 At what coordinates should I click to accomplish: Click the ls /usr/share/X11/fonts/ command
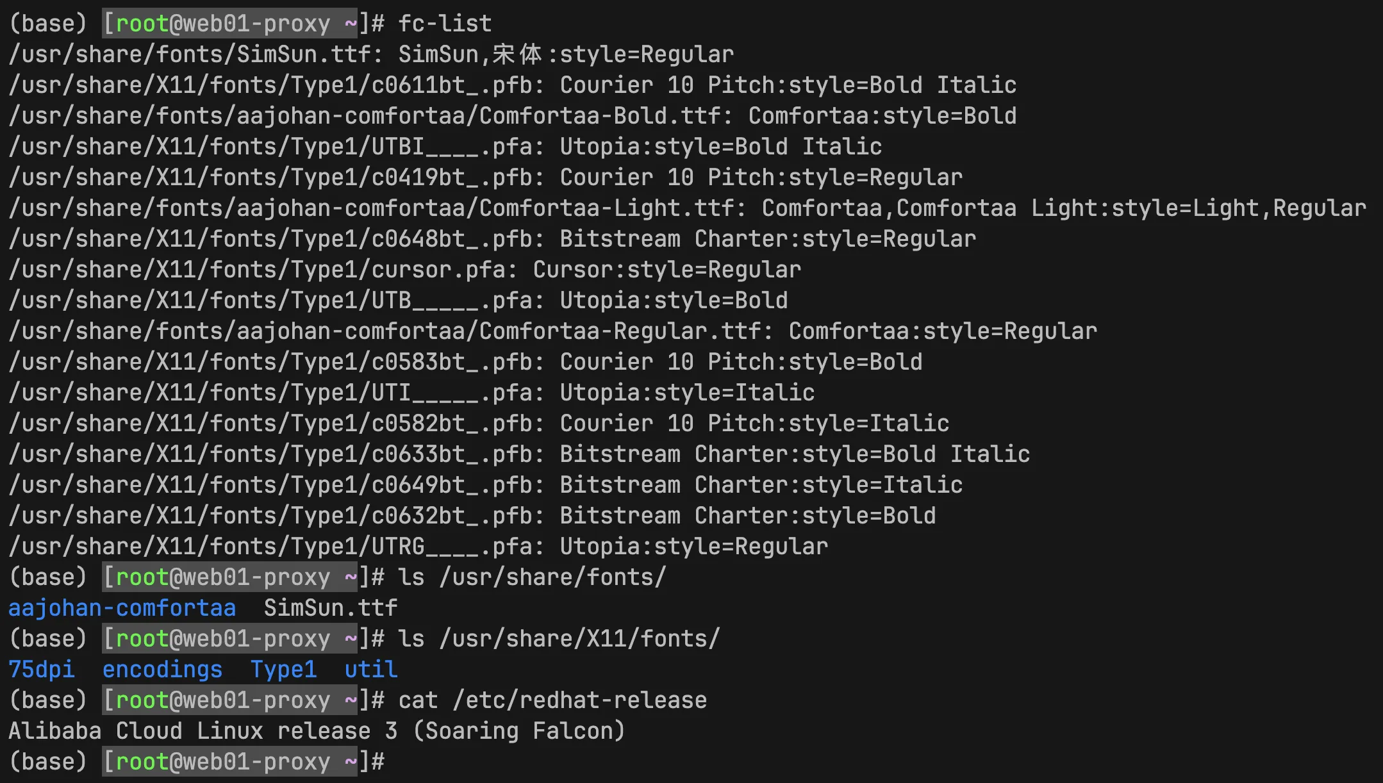point(559,639)
